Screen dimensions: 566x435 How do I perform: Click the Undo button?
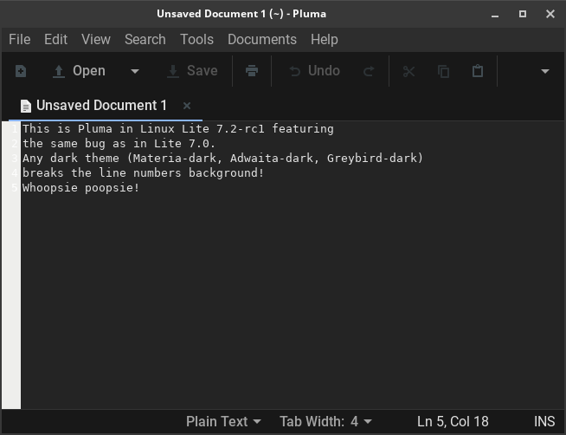point(314,71)
